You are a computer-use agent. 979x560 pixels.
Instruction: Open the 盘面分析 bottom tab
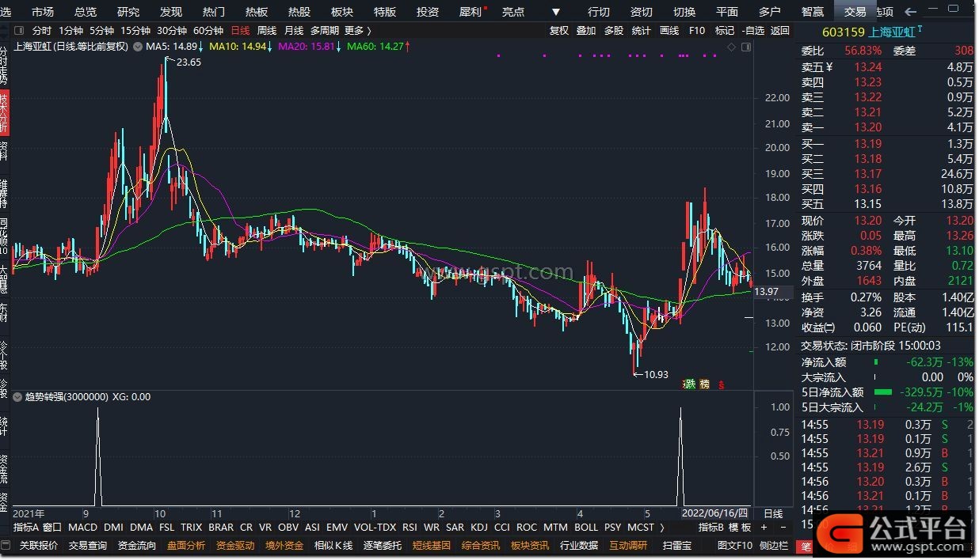(x=186, y=545)
